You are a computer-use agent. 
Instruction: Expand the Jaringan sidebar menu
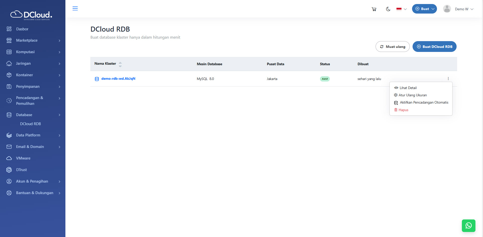33,63
